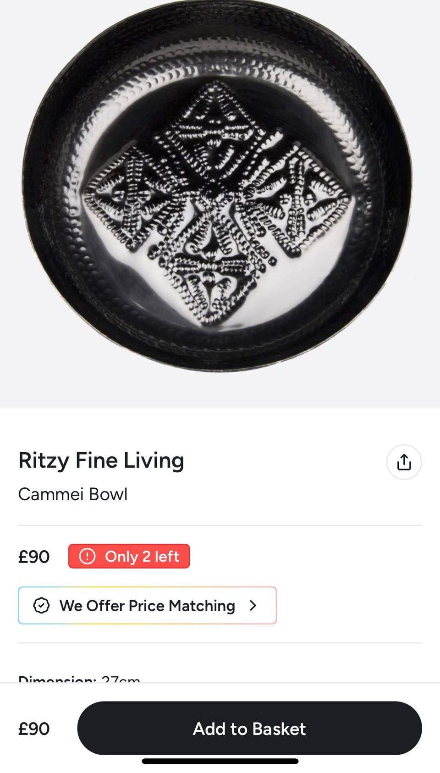This screenshot has width=440, height=773.
Task: Click the partially visible Dimension label
Action: pos(57,679)
